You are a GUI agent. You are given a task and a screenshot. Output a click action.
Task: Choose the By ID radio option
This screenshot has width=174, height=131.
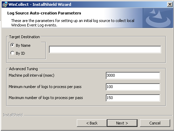pyautogui.click(x=12, y=53)
